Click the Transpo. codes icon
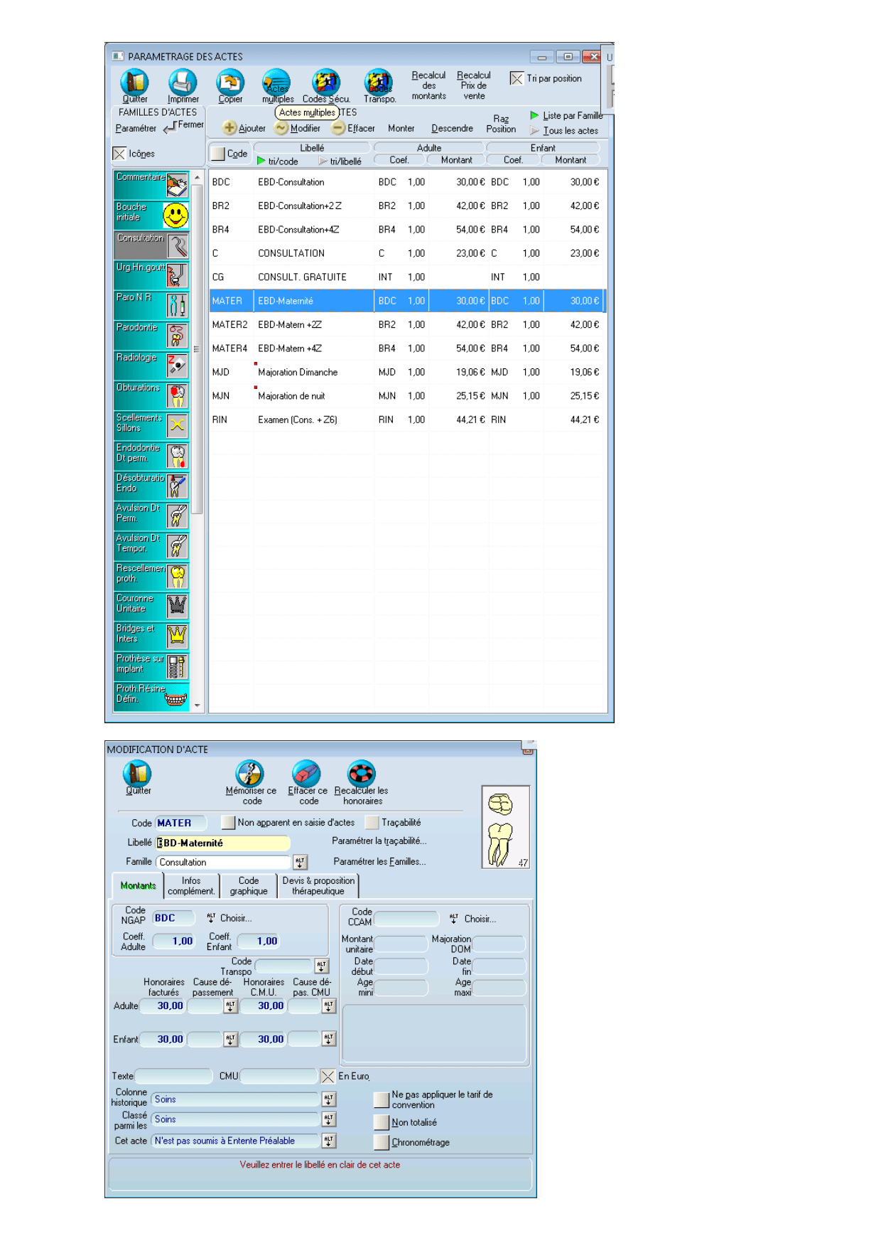The height and width of the screenshot is (1248, 881). click(x=379, y=82)
